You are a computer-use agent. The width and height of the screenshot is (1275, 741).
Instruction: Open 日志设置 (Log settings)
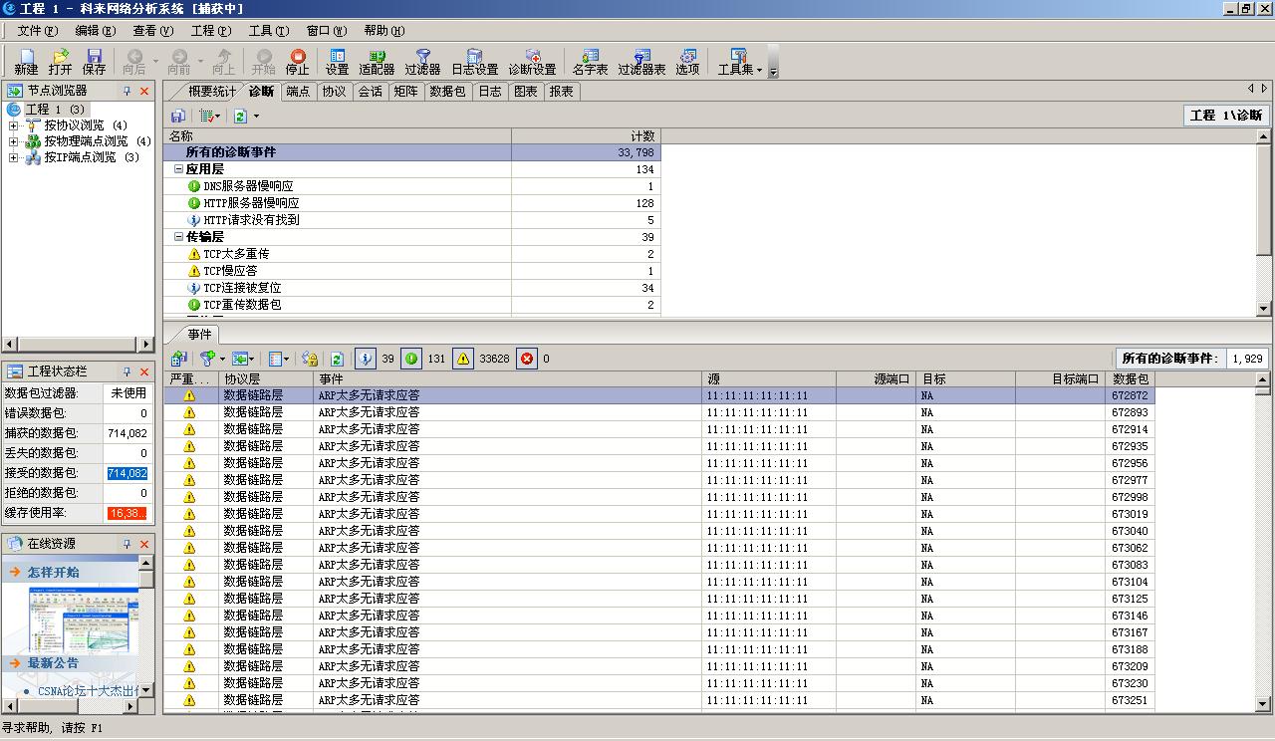coord(474,62)
